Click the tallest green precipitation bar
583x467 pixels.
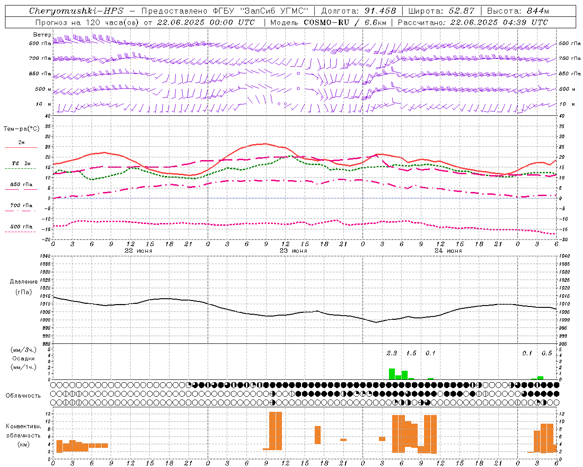pos(392,374)
